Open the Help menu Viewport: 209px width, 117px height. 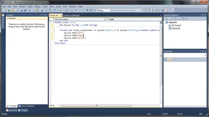click(80, 6)
